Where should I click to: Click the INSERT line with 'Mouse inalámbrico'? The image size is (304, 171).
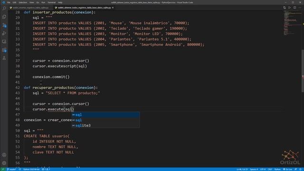(x=111, y=23)
